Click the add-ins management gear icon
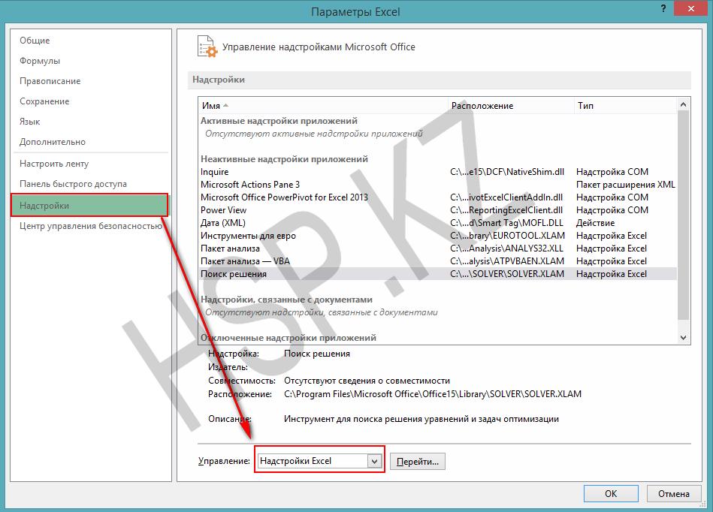This screenshot has height=512, width=713. click(x=207, y=47)
